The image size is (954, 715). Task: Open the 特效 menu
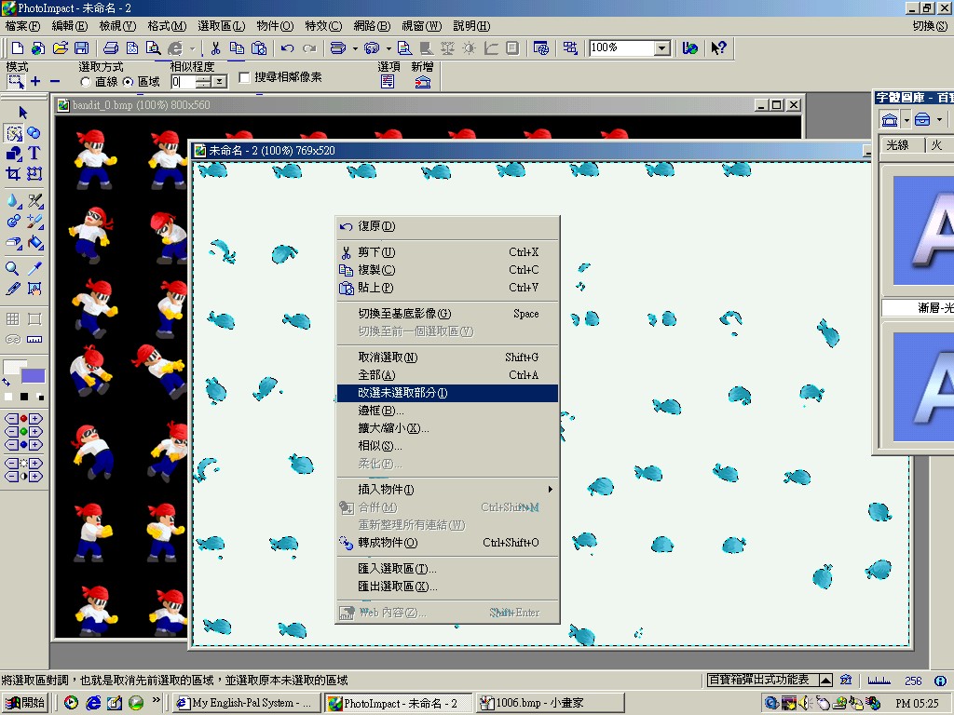(323, 26)
